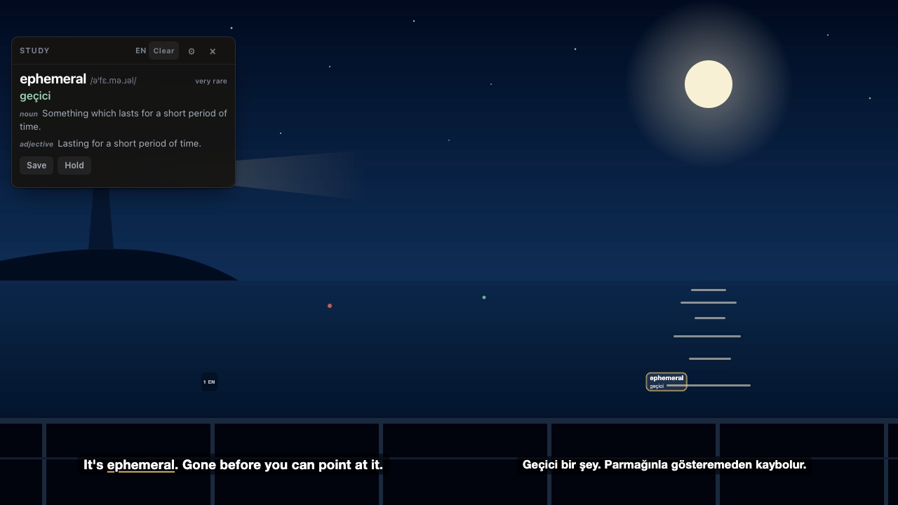Image resolution: width=898 pixels, height=505 pixels.
Task: Click the Turkish translation geçici in panel
Action: 35,96
